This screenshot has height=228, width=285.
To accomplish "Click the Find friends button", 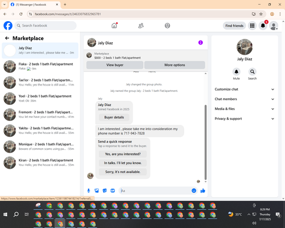I will [234, 26].
